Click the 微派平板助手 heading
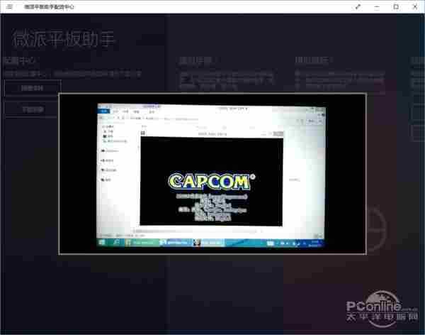The width and height of the screenshot is (425, 335). [65, 39]
